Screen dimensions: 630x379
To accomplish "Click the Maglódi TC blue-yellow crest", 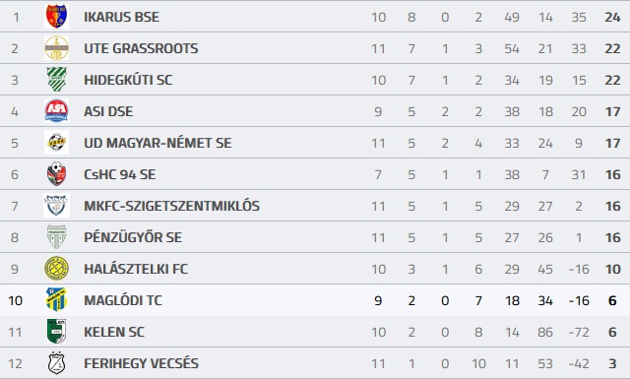I will [x=56, y=300].
